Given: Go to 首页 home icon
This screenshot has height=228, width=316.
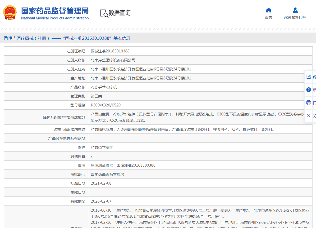Looking at the screenshot, I should (269, 10).
